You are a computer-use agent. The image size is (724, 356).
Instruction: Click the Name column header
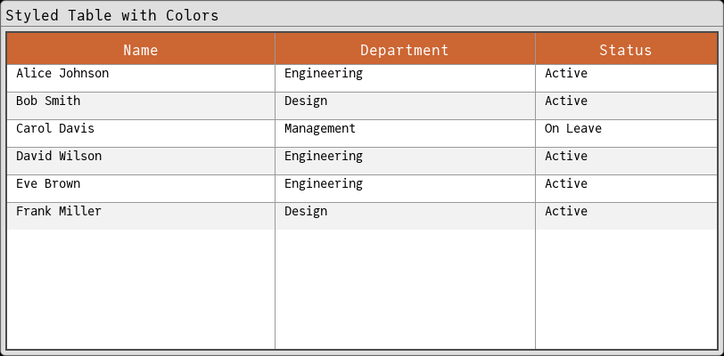(x=141, y=50)
